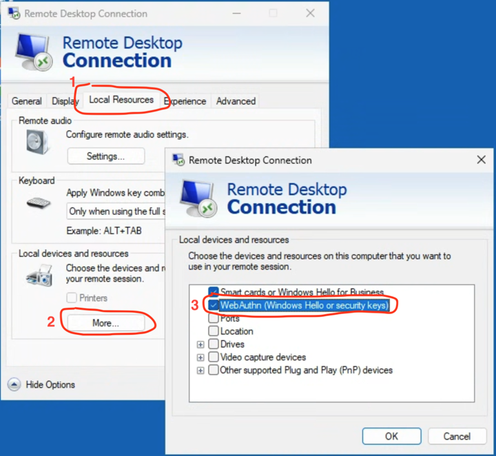Click main window title bar app icon
496x456 pixels.
(14, 13)
